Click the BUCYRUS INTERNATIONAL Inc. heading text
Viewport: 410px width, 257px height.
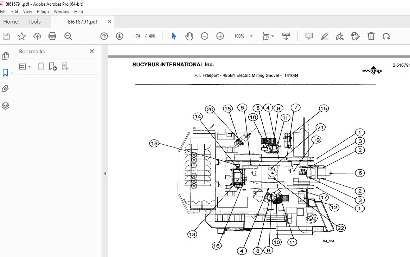click(x=173, y=65)
